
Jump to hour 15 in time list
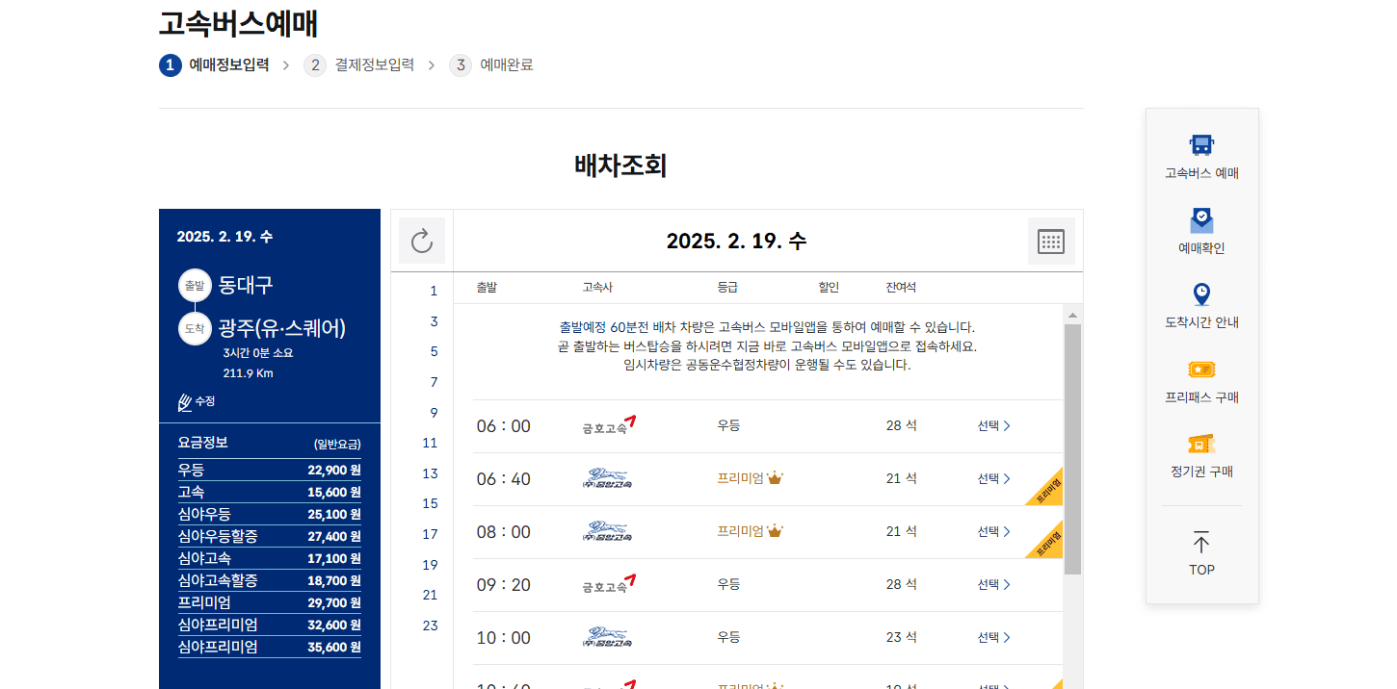[431, 503]
